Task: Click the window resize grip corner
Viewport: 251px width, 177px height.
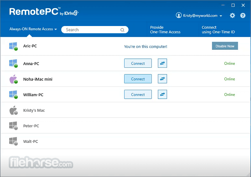Action: click(x=248, y=175)
